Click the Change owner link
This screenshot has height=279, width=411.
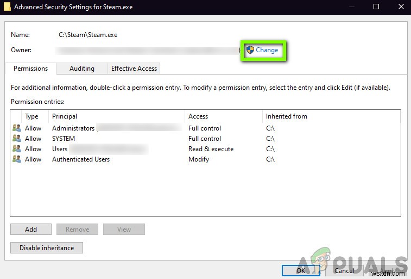(x=267, y=50)
